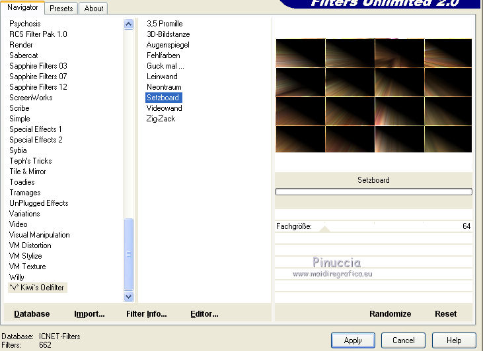Open the Scribe category
Screen dimensions: 483x351
click(x=19, y=108)
